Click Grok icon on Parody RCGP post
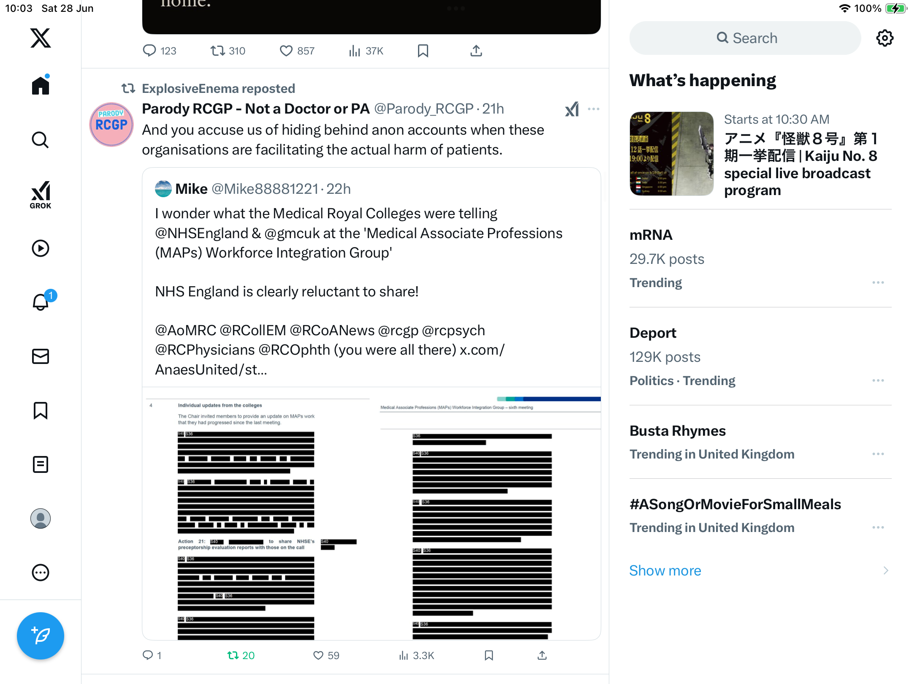This screenshot has width=912, height=684. point(572,109)
